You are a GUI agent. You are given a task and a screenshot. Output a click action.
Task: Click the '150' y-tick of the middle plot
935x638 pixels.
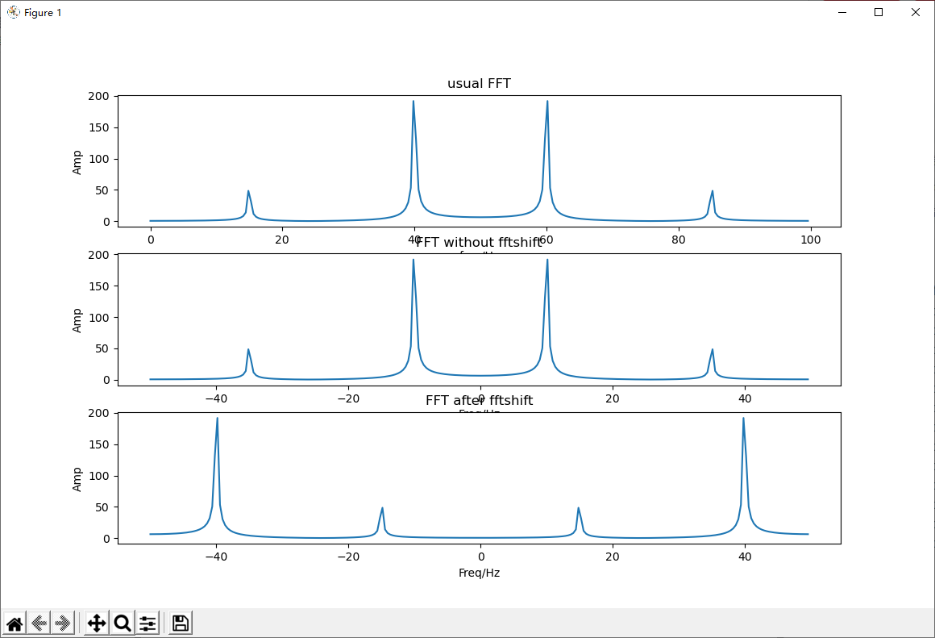tap(99, 286)
